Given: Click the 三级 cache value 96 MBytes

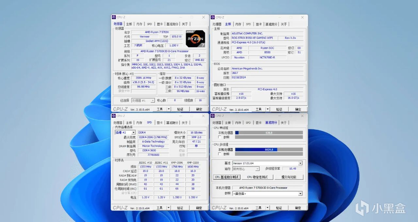Looking at the screenshot, I should coord(183,91).
